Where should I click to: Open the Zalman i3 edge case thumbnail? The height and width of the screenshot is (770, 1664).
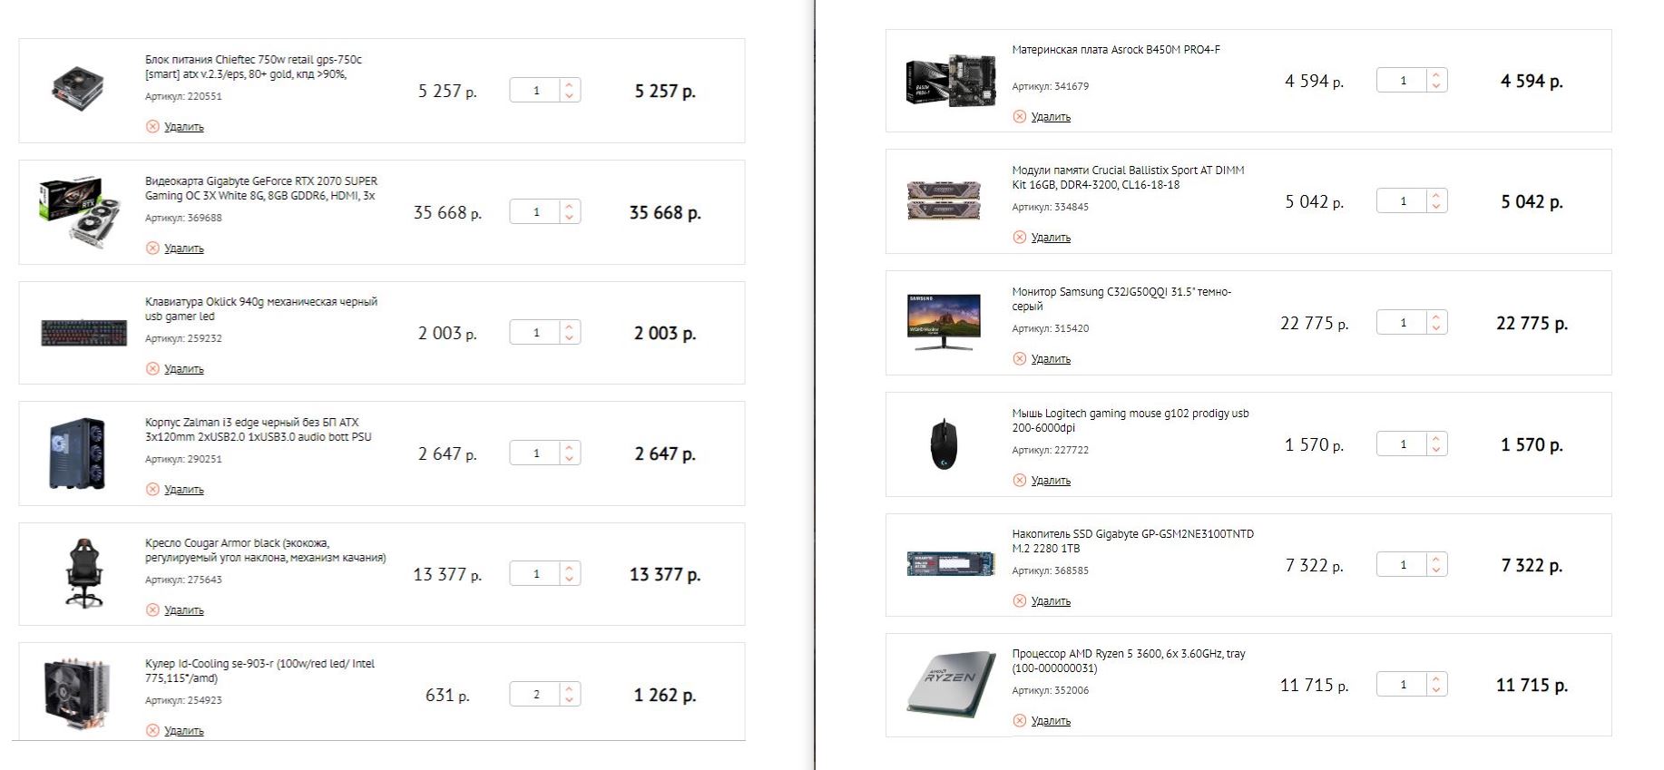pos(79,453)
